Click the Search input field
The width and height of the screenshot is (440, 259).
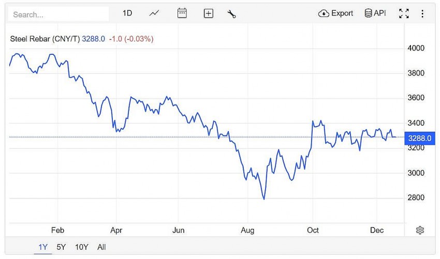pos(58,14)
